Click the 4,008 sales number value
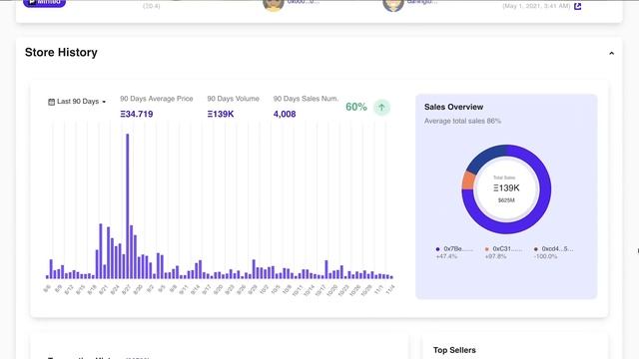This screenshot has height=359, width=639. (285, 114)
